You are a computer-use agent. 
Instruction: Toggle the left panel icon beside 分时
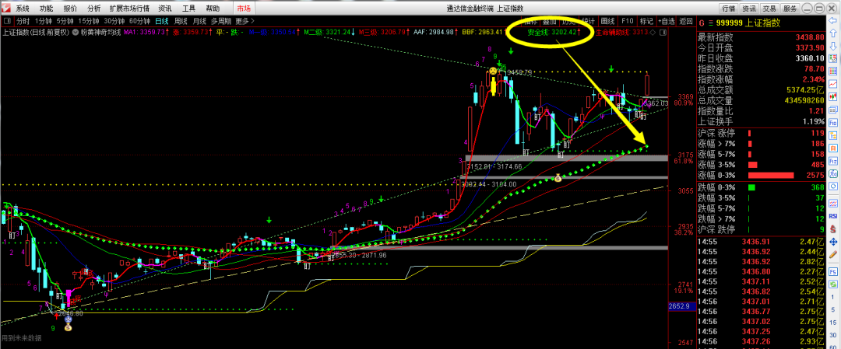coord(8,22)
